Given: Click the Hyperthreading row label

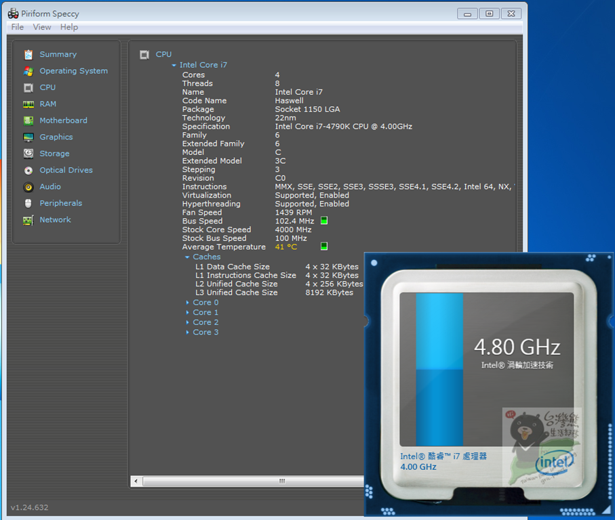Looking at the screenshot, I should pos(211,204).
